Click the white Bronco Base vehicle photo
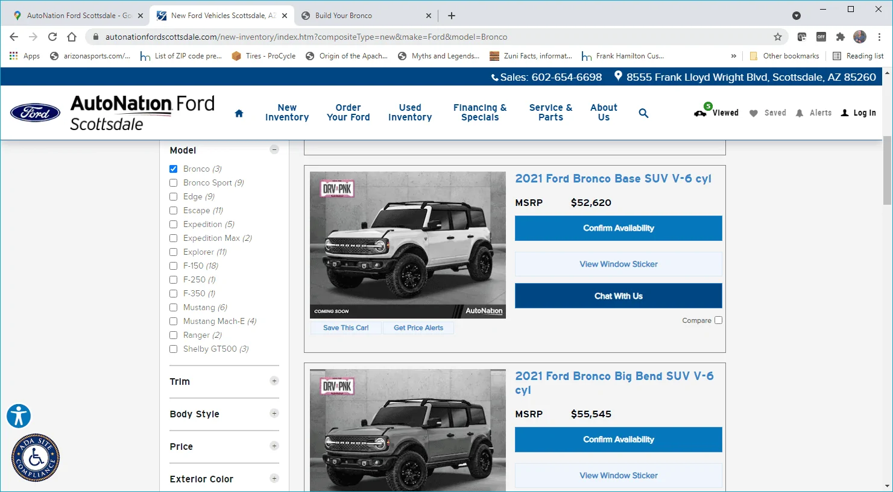 point(408,245)
